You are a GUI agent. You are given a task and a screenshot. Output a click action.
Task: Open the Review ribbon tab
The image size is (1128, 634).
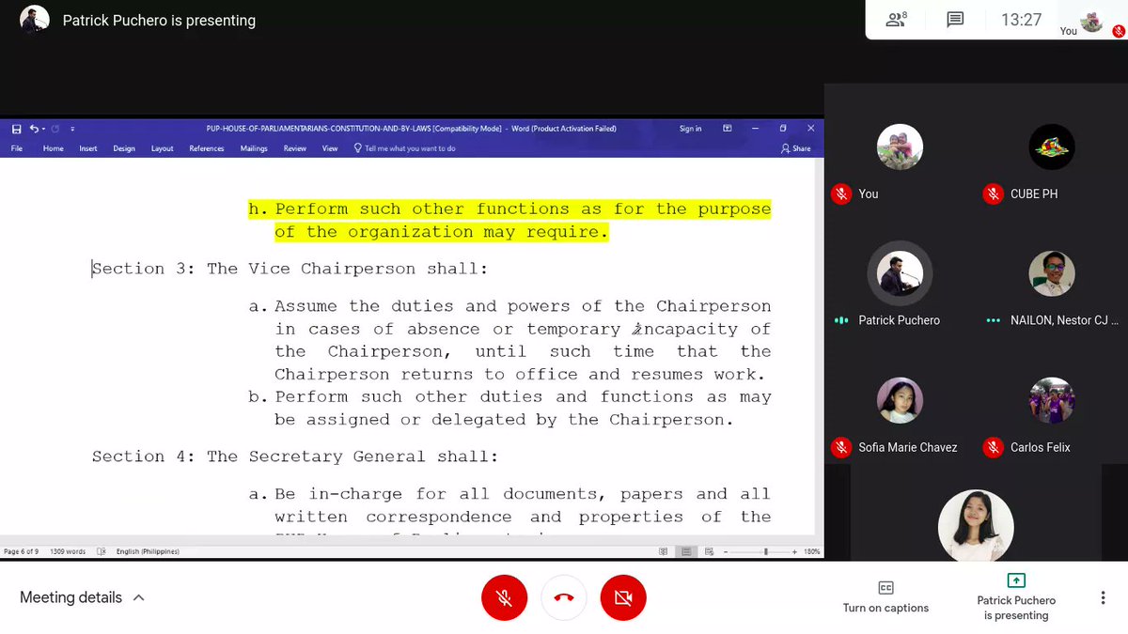[295, 148]
